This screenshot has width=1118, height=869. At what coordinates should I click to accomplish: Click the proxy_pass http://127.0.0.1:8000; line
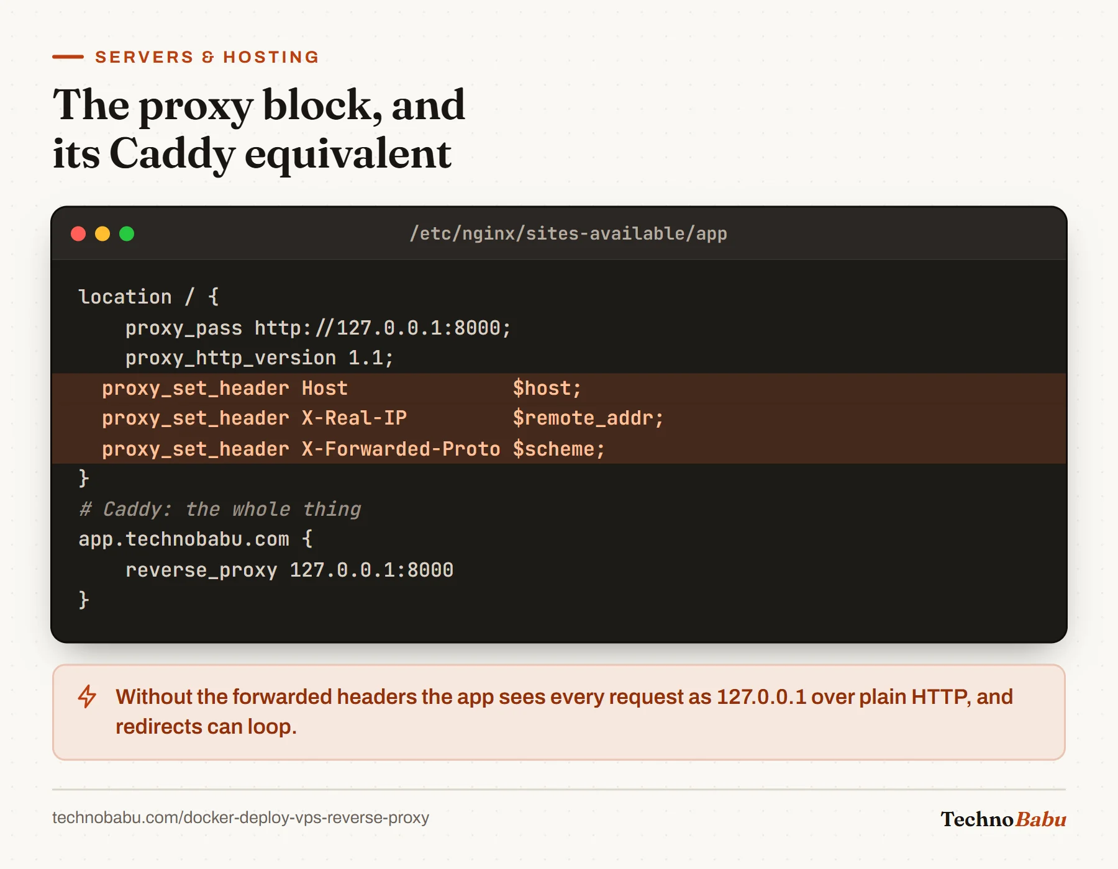pyautogui.click(x=318, y=328)
